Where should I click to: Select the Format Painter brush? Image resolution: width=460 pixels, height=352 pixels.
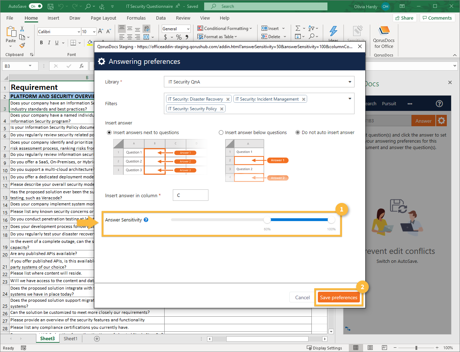pyautogui.click(x=22, y=46)
